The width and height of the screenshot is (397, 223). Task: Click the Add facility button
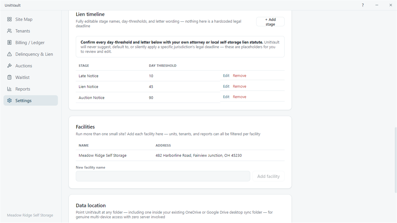pyautogui.click(x=268, y=176)
